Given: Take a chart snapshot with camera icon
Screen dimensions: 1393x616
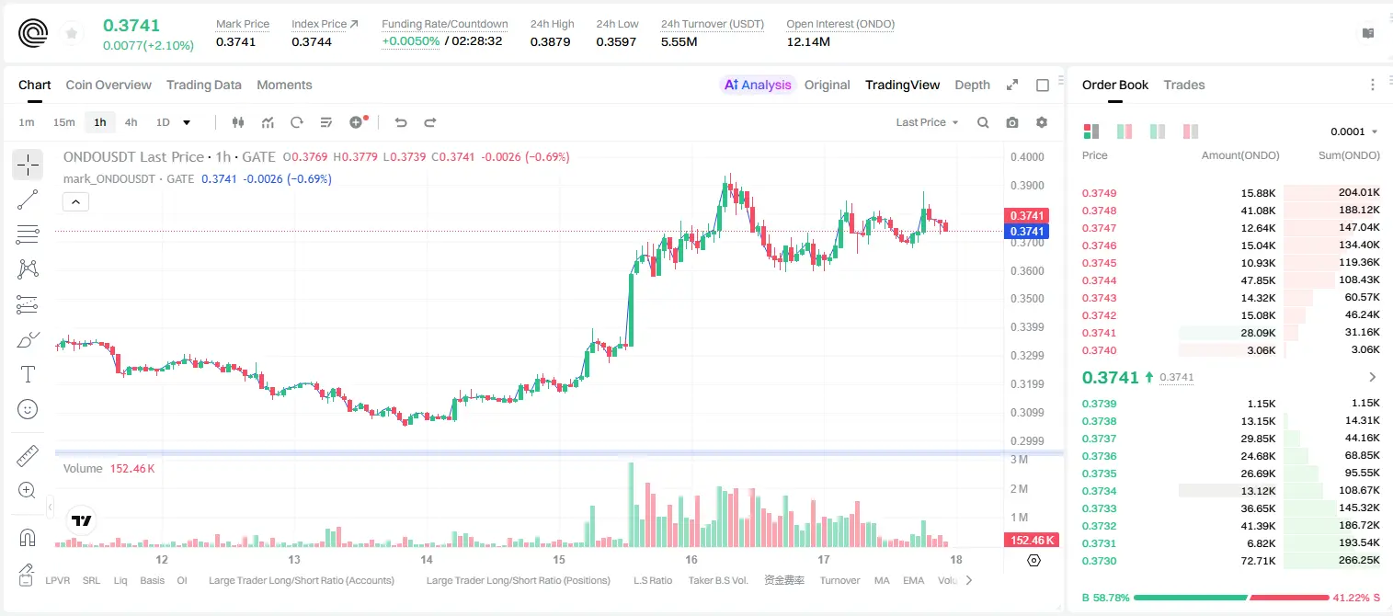Looking at the screenshot, I should (x=1012, y=122).
